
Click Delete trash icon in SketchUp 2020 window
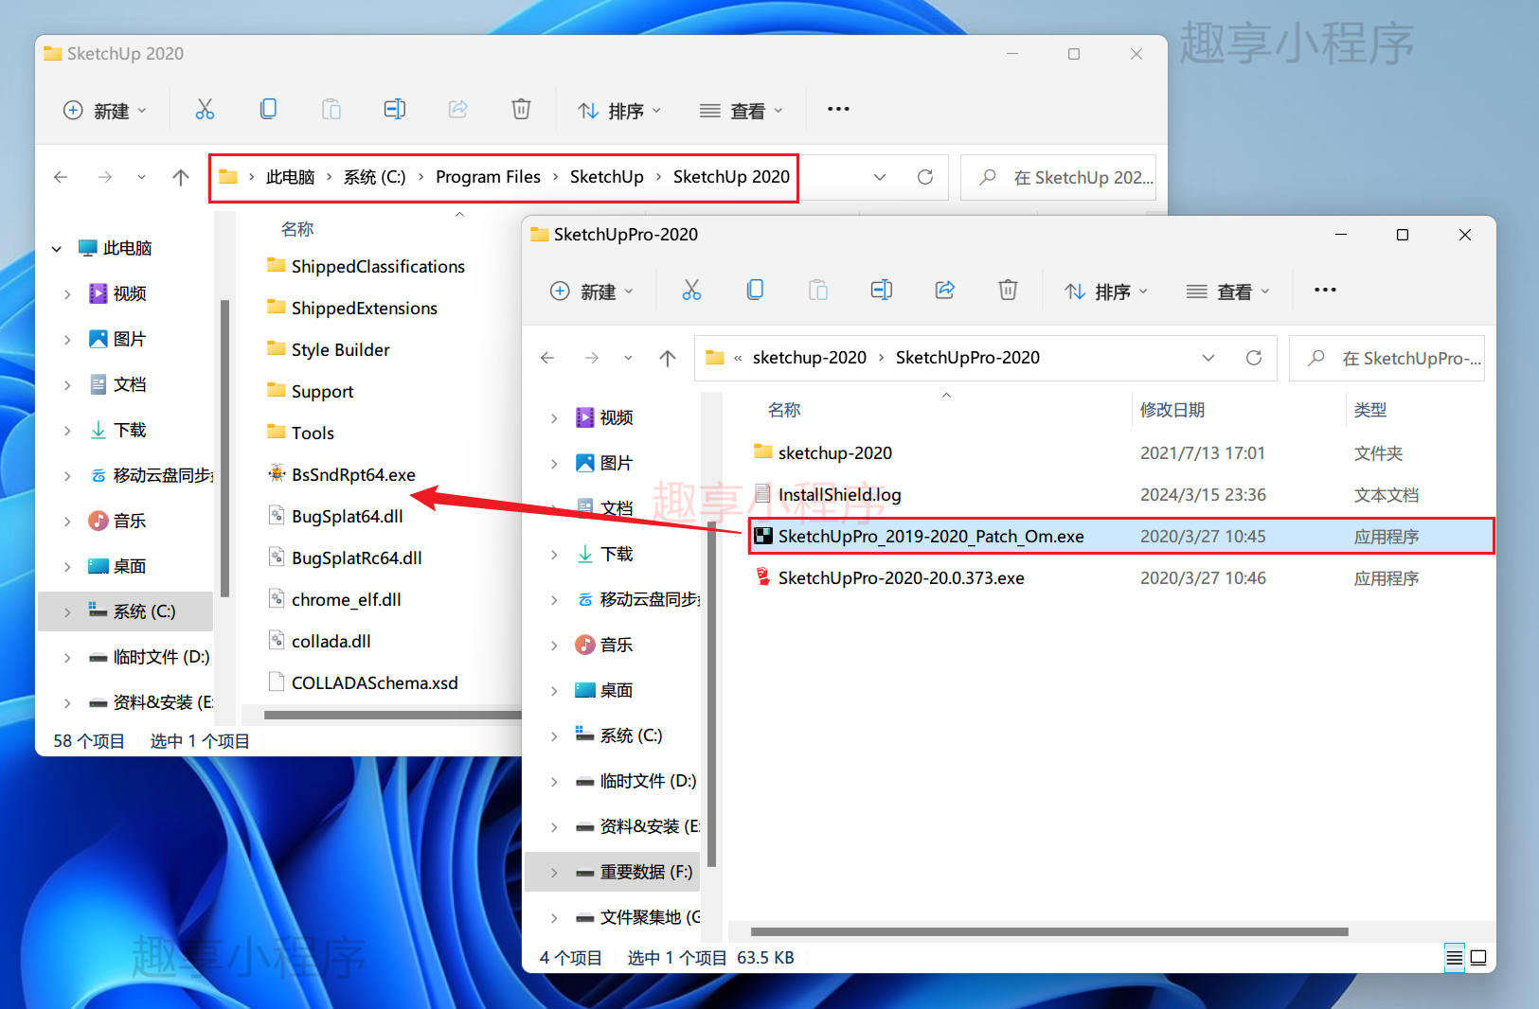point(521,110)
